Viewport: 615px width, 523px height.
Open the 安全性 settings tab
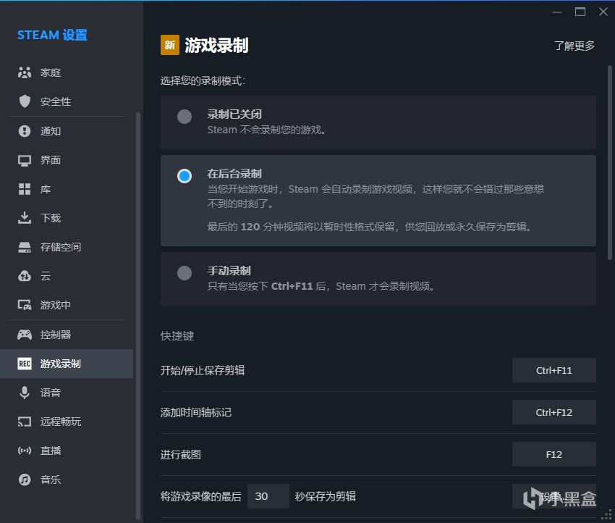tap(67, 101)
